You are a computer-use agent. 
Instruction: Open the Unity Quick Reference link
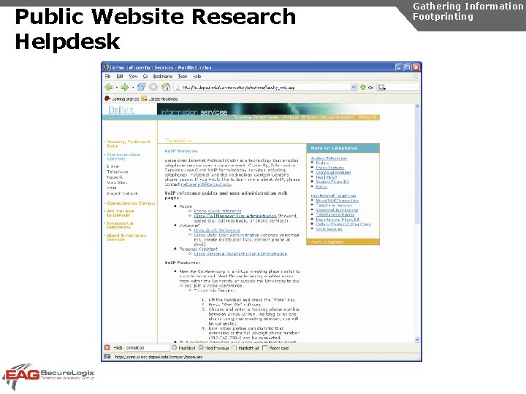click(217, 230)
